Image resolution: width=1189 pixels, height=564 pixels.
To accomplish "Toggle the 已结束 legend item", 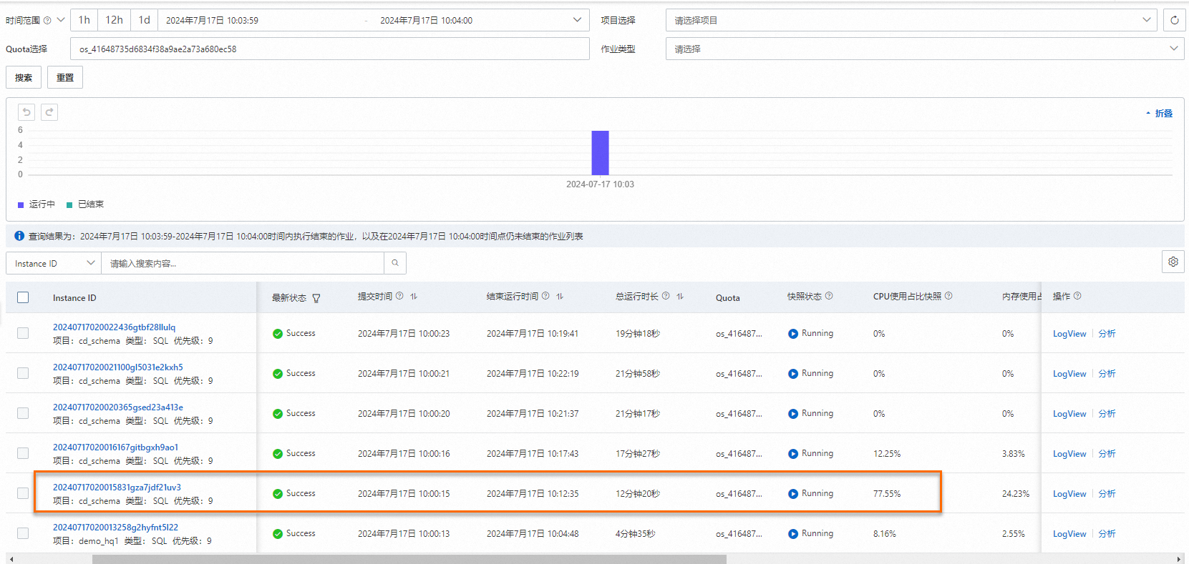I will coord(85,204).
